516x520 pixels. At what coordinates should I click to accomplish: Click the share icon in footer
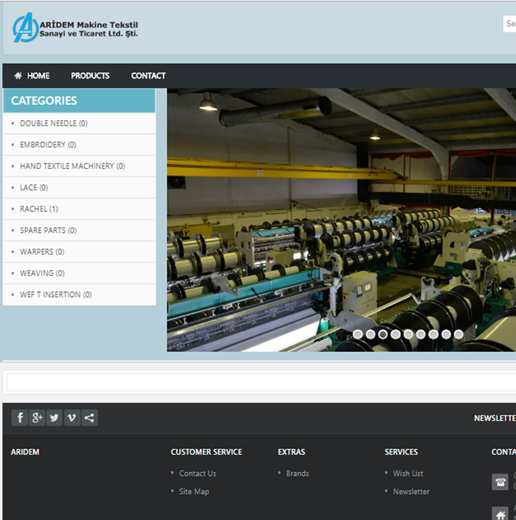click(90, 418)
